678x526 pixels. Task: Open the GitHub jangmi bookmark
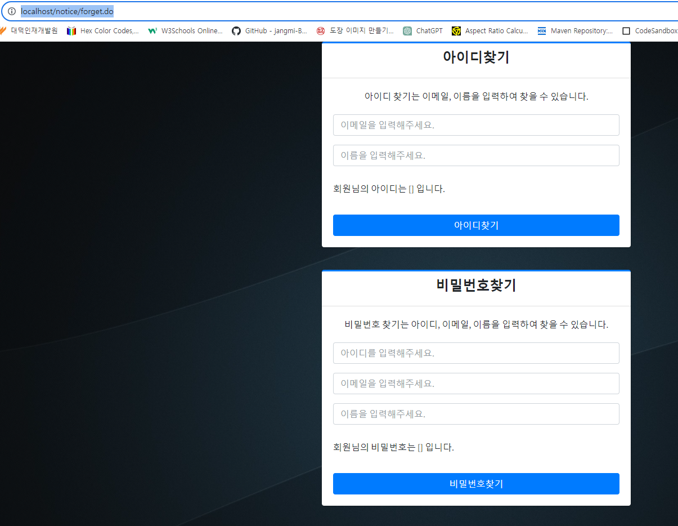click(x=270, y=31)
